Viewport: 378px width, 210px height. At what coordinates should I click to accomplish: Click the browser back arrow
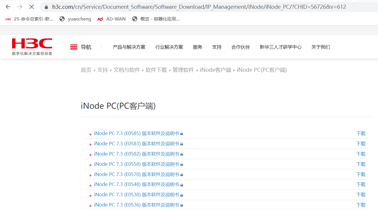tap(8, 7)
